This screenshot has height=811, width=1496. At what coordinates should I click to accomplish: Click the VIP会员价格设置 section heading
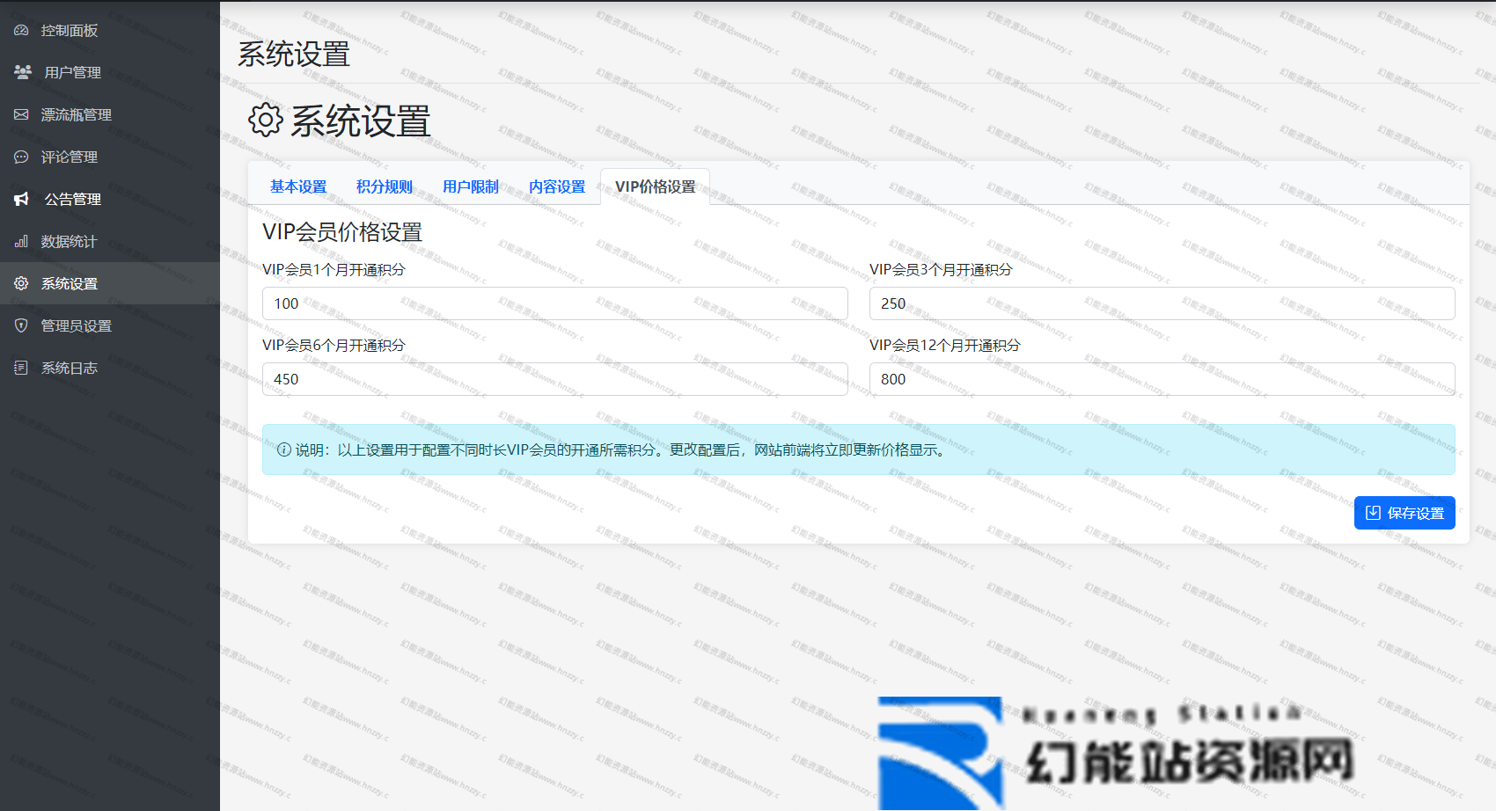(x=342, y=232)
